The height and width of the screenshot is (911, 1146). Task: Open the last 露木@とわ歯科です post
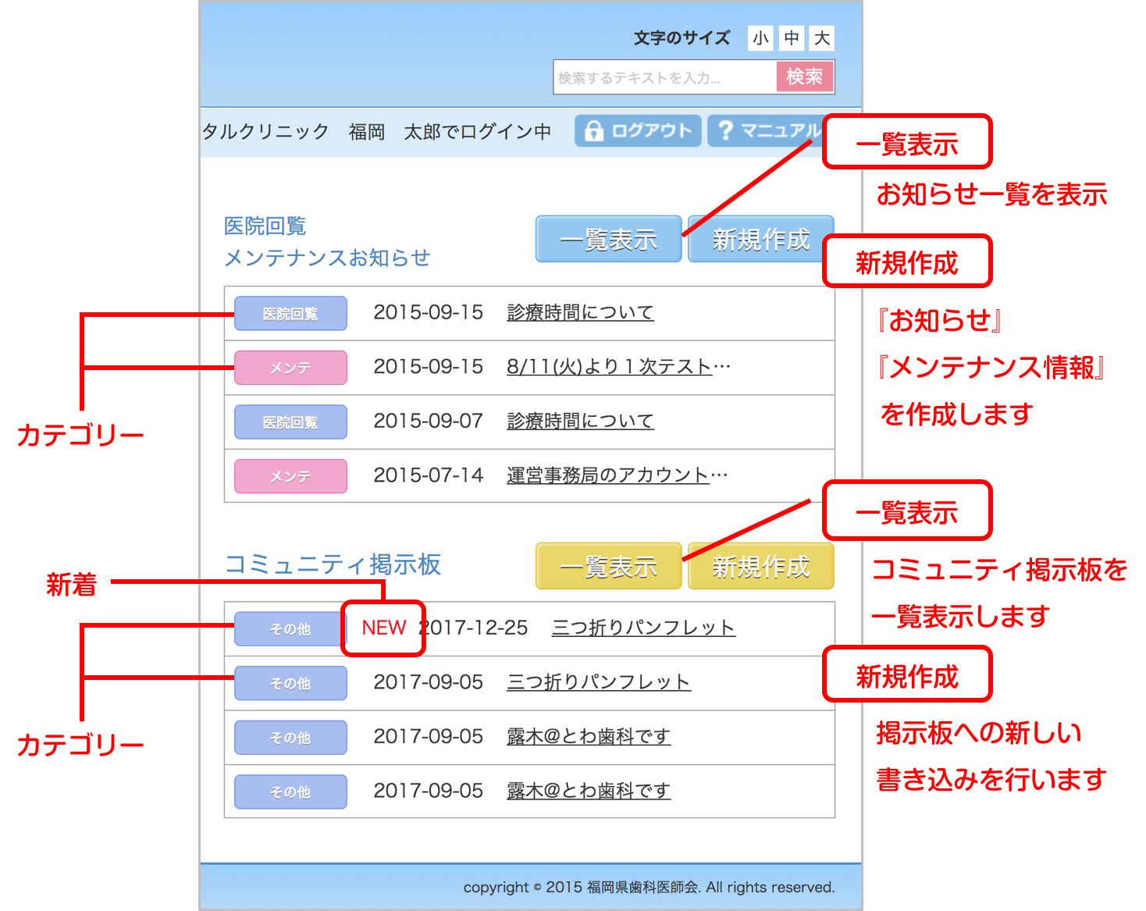(588, 792)
